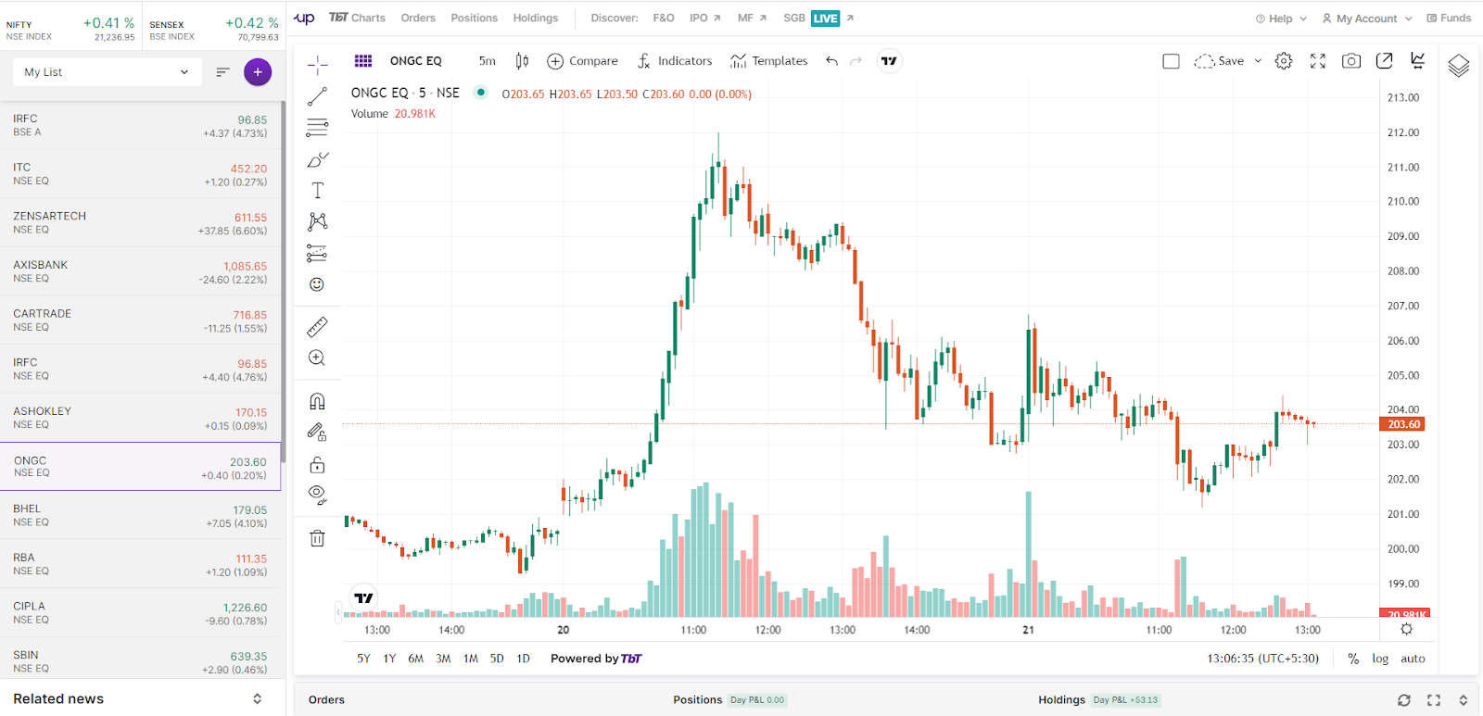Open the chart patterns tool
The image size is (1483, 716).
pos(317,221)
